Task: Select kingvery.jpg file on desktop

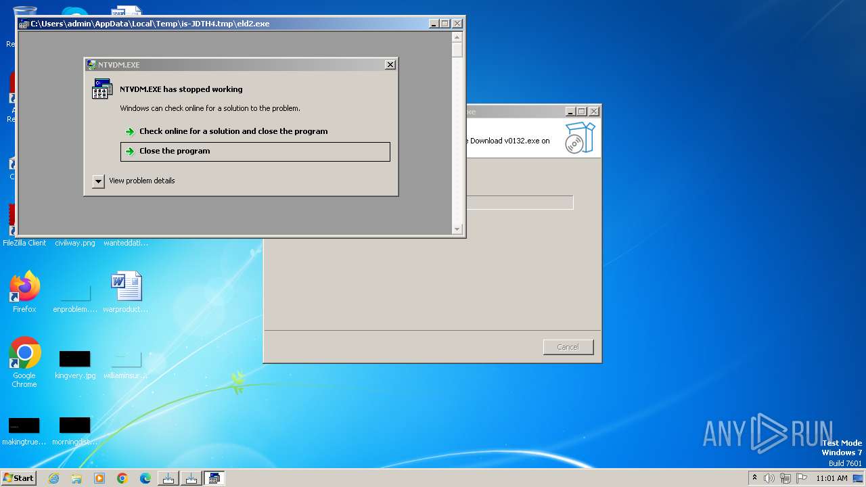Action: (x=75, y=365)
